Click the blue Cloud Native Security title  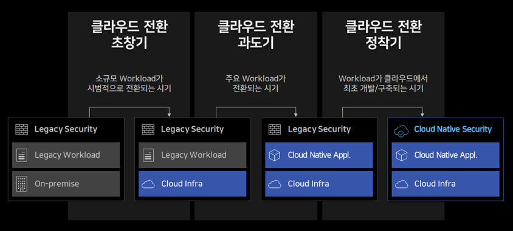click(x=453, y=129)
